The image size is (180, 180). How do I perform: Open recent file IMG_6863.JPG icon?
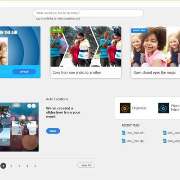tap(124, 141)
